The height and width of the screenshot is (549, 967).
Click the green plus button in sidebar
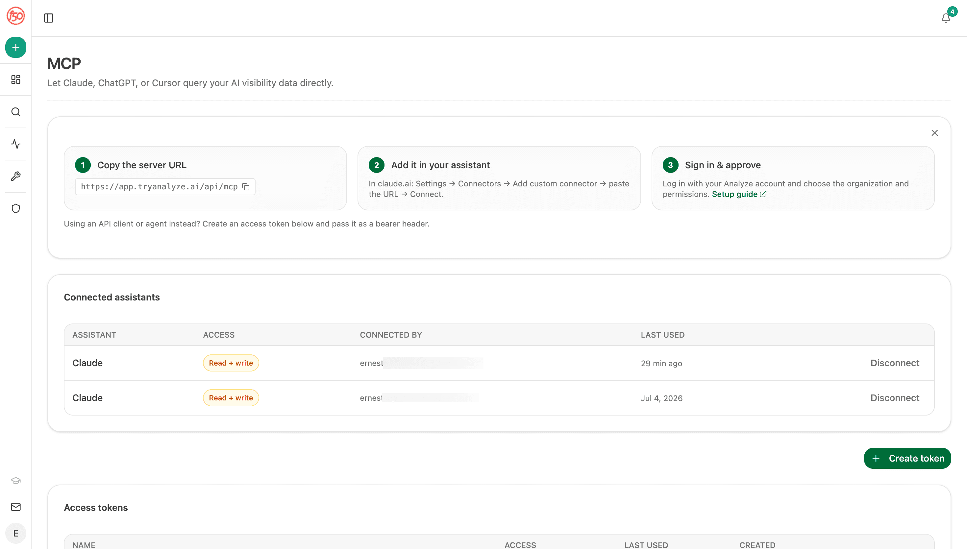[15, 47]
